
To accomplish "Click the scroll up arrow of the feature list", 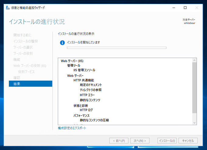I will coord(195,60).
